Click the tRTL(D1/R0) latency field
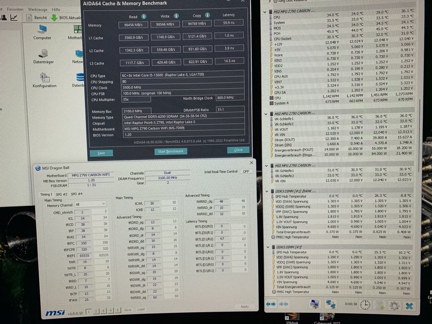This screenshot has height=324, width=432. 222,239
